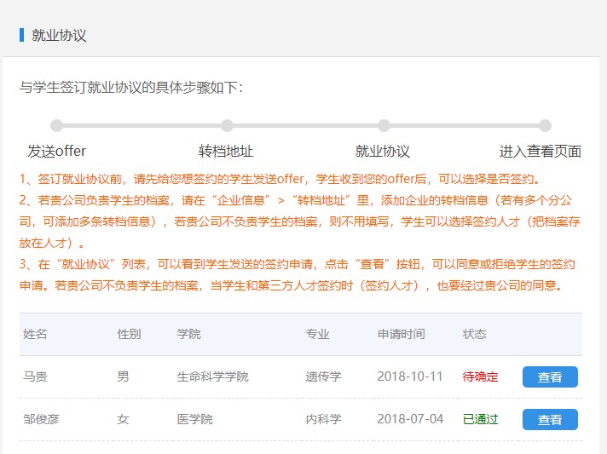Click the 进入查看页面 step label
The image size is (607, 454).
pyautogui.click(x=540, y=152)
